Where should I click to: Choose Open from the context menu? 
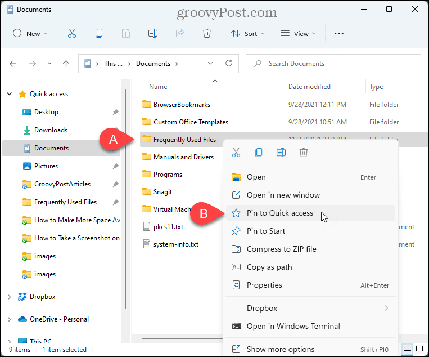pyautogui.click(x=310, y=177)
